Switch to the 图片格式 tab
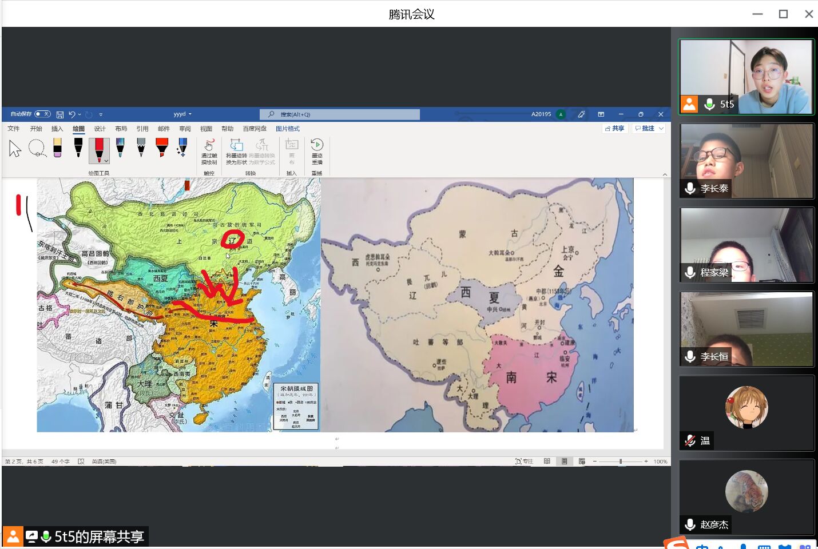818x549 pixels. pos(288,129)
